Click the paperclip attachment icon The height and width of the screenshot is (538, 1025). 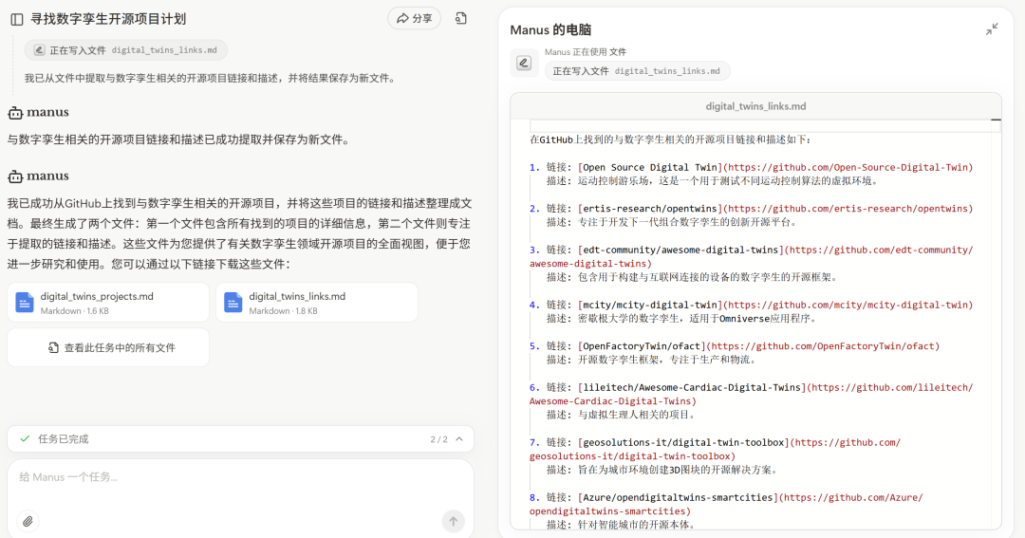[28, 521]
